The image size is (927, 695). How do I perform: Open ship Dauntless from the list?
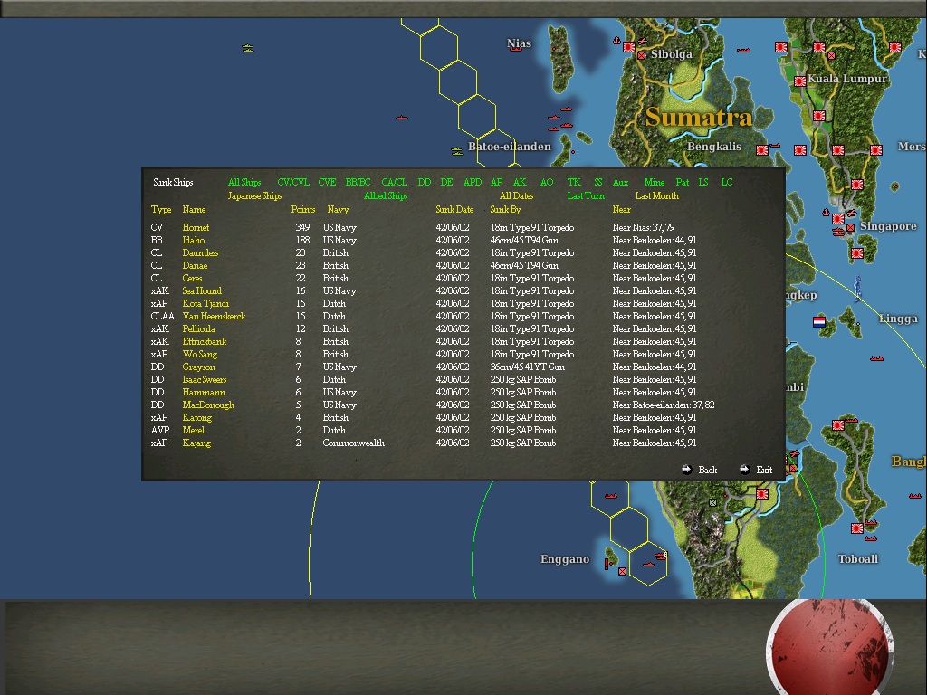tap(200, 252)
